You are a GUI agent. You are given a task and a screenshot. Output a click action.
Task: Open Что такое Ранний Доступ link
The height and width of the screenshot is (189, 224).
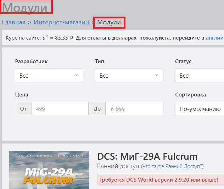pyautogui.click(x=172, y=166)
